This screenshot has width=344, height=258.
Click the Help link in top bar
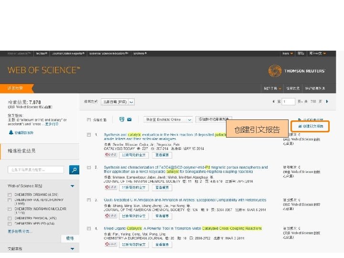[301, 54]
